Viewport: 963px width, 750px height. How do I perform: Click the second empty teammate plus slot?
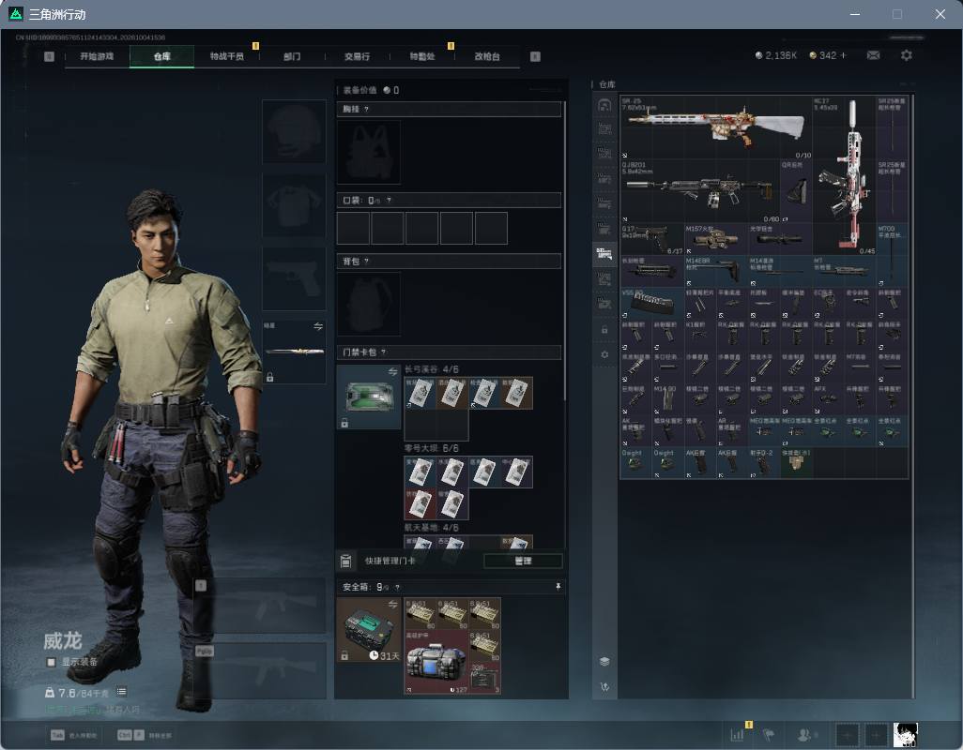(x=877, y=735)
